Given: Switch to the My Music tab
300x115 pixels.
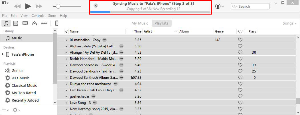Looking at the screenshot, I should 140,23.
